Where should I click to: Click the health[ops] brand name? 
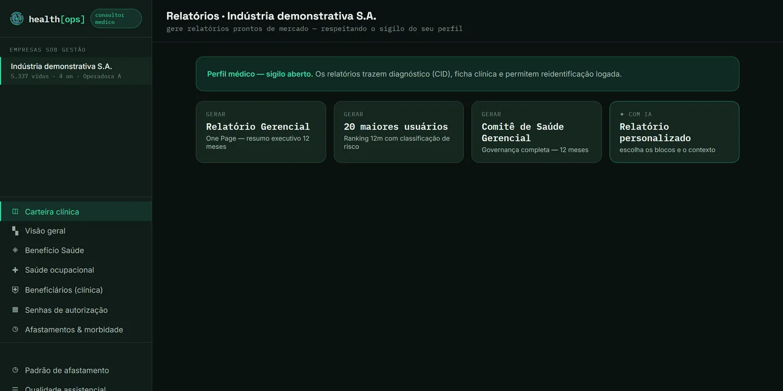(57, 20)
